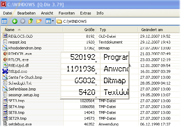Click the C:\WINDOWS address bar field
This screenshot has height=127, width=181.
118,21
